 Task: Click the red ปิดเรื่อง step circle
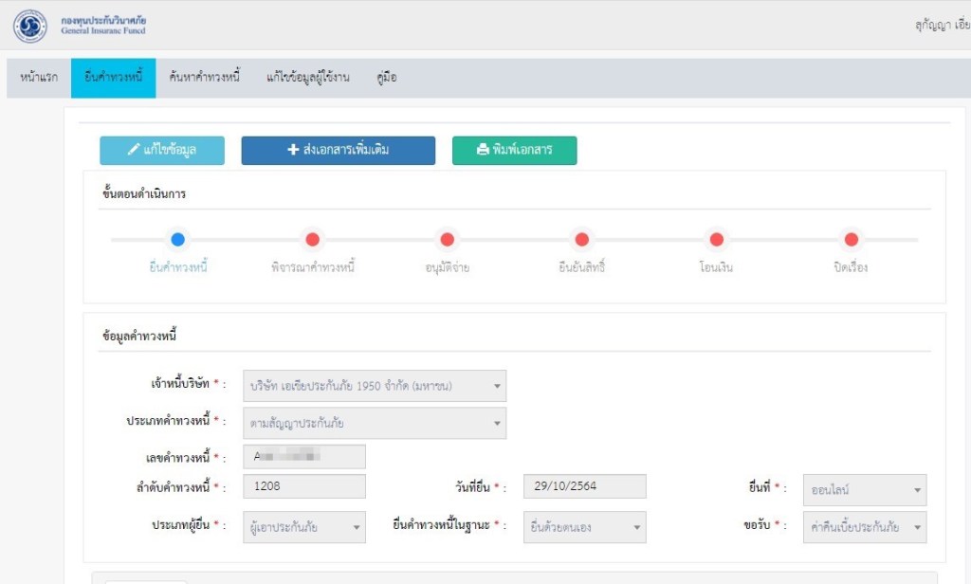[851, 240]
